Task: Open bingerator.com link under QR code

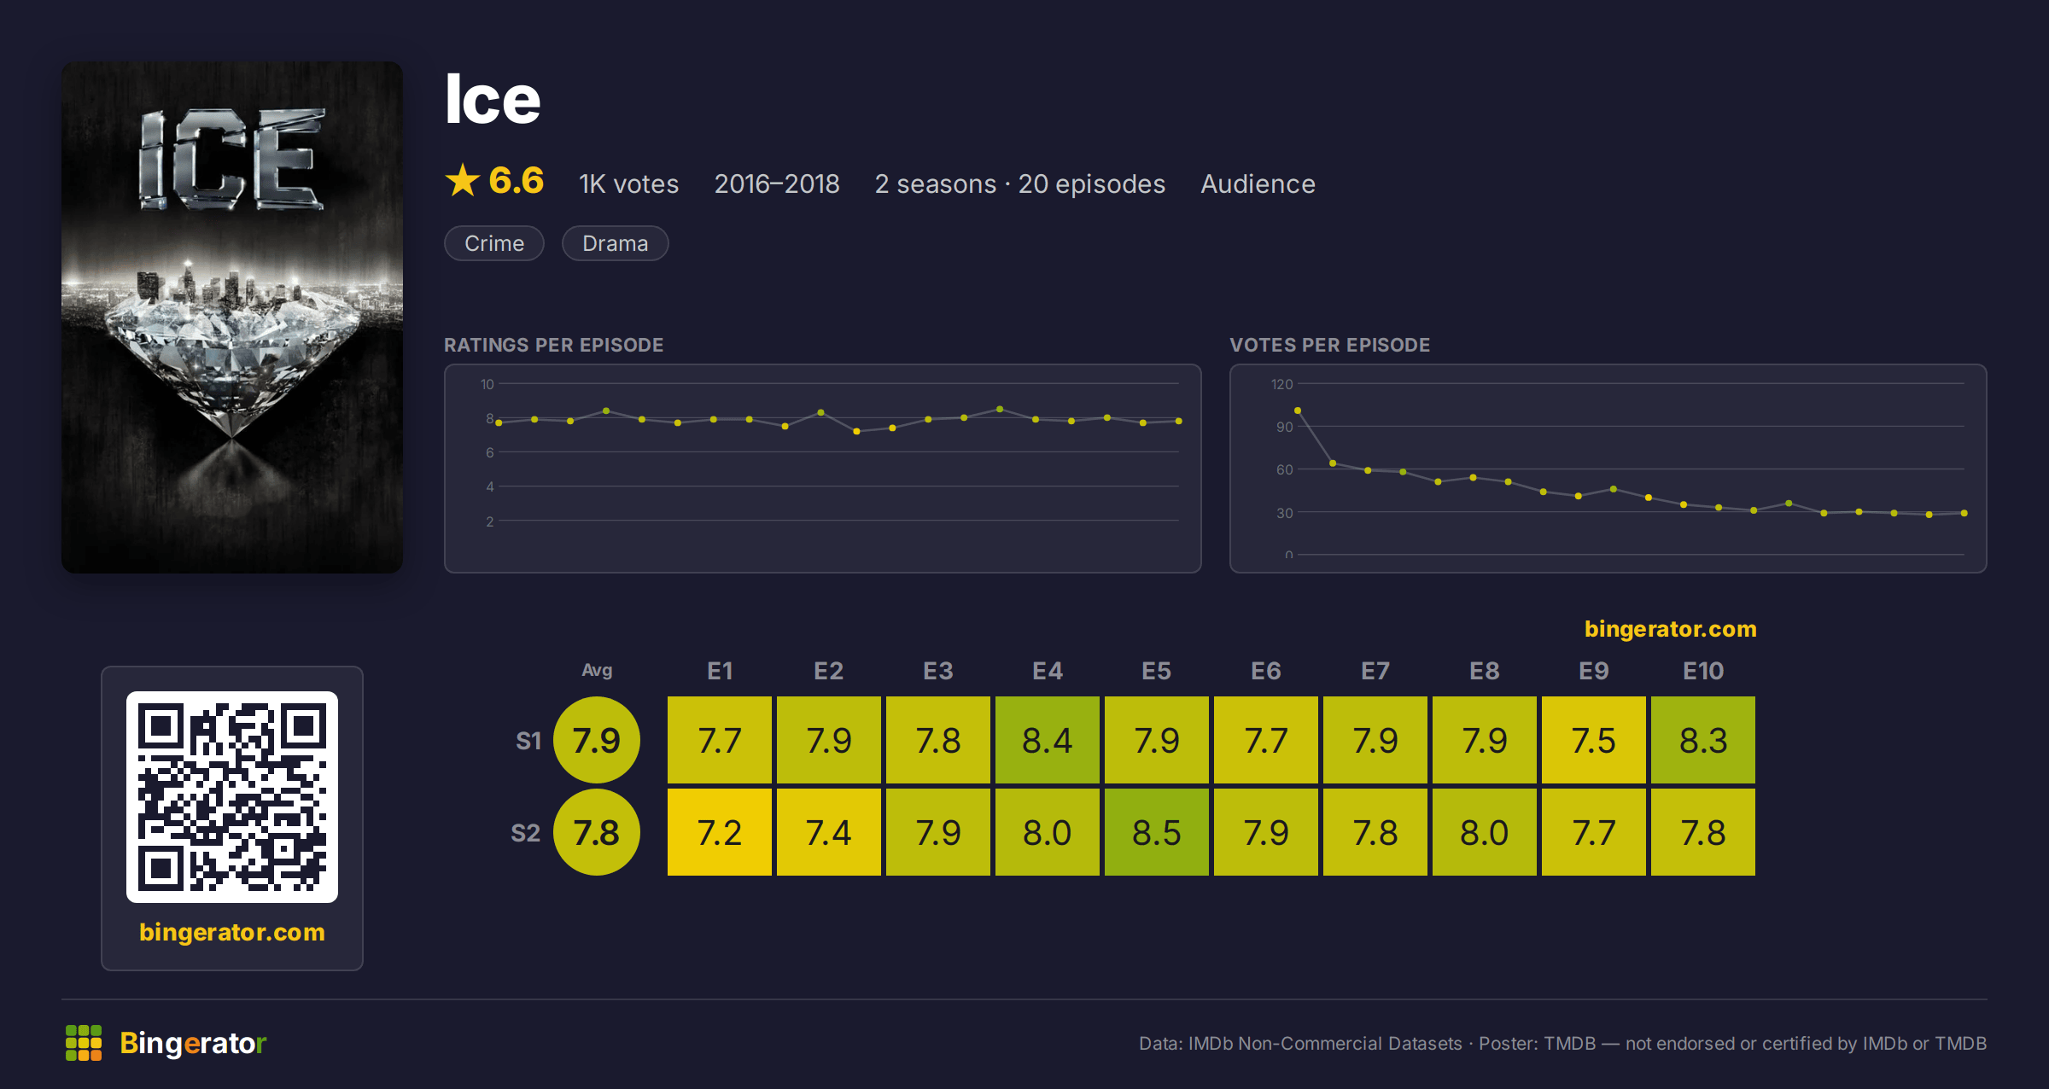Action: click(232, 932)
